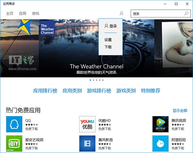
Task: Focus the 搜索 search box
Action: click(161, 14)
